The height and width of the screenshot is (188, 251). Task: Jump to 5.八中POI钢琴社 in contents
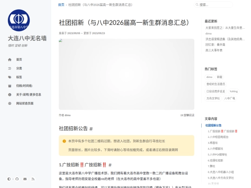coord(218,155)
